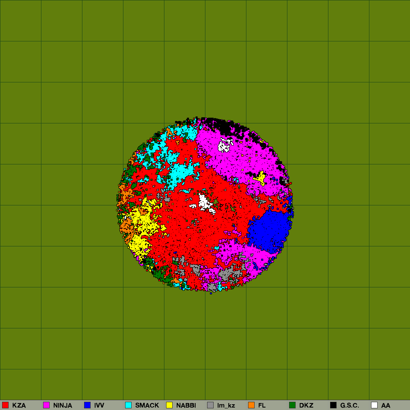
Task: Click the white AA patch inside northern magenta area
Action: click(x=224, y=145)
